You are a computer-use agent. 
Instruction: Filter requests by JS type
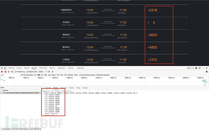tap(42, 75)
